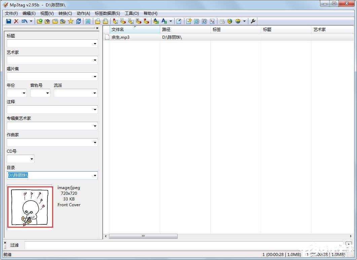Open the 动作(A) menu

tap(83, 13)
